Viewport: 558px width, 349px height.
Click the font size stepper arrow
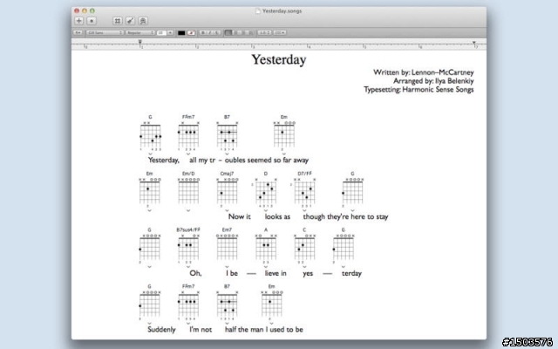[171, 33]
